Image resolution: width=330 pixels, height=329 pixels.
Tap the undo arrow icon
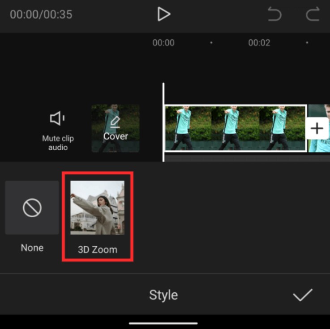coord(274,15)
